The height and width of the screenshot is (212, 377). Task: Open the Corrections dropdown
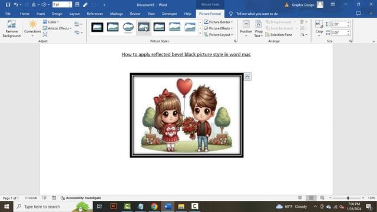33,28
